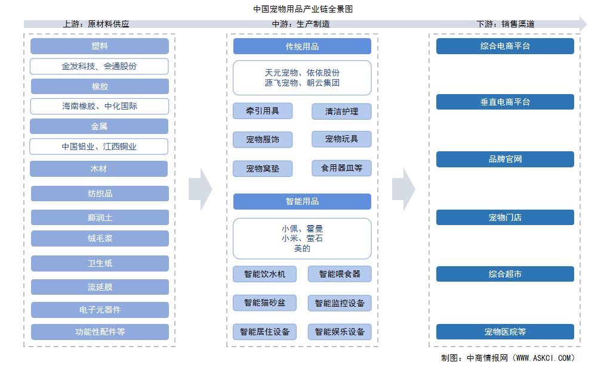Click the 中游：生产制造 heading
The height and width of the screenshot is (368, 604).
point(301,24)
